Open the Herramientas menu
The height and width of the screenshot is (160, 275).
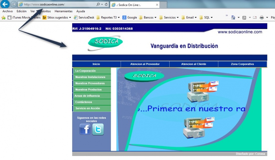tap(64, 11)
